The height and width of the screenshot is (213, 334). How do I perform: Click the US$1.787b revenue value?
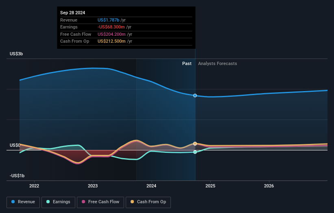coord(108,20)
